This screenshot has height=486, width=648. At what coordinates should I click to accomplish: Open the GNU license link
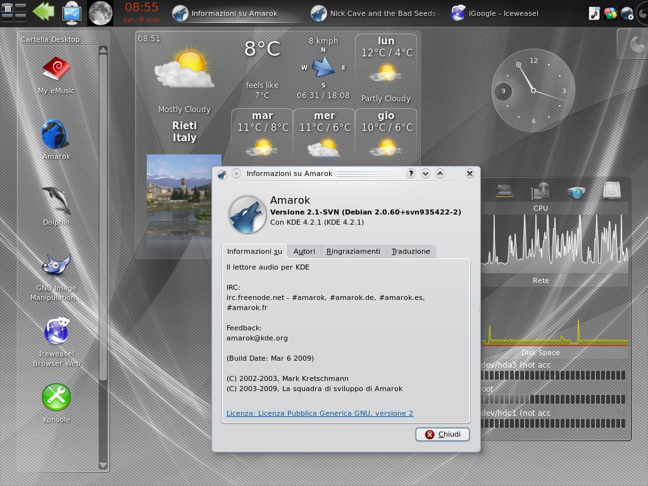coord(320,413)
